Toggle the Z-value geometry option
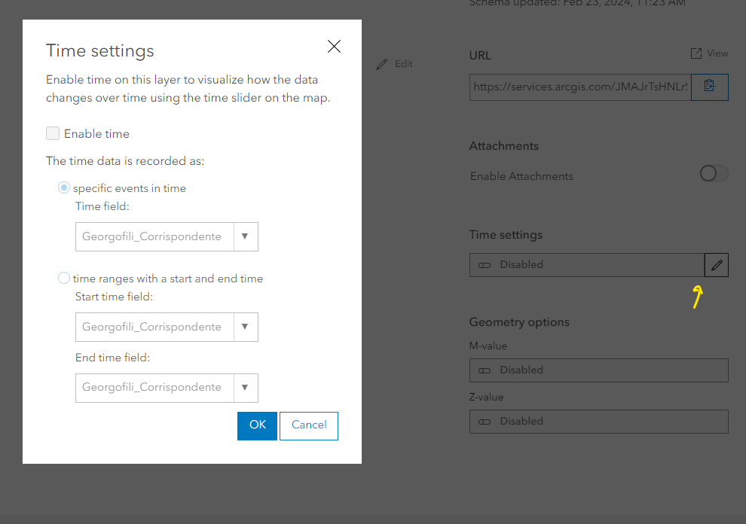The image size is (746, 524). coord(483,421)
